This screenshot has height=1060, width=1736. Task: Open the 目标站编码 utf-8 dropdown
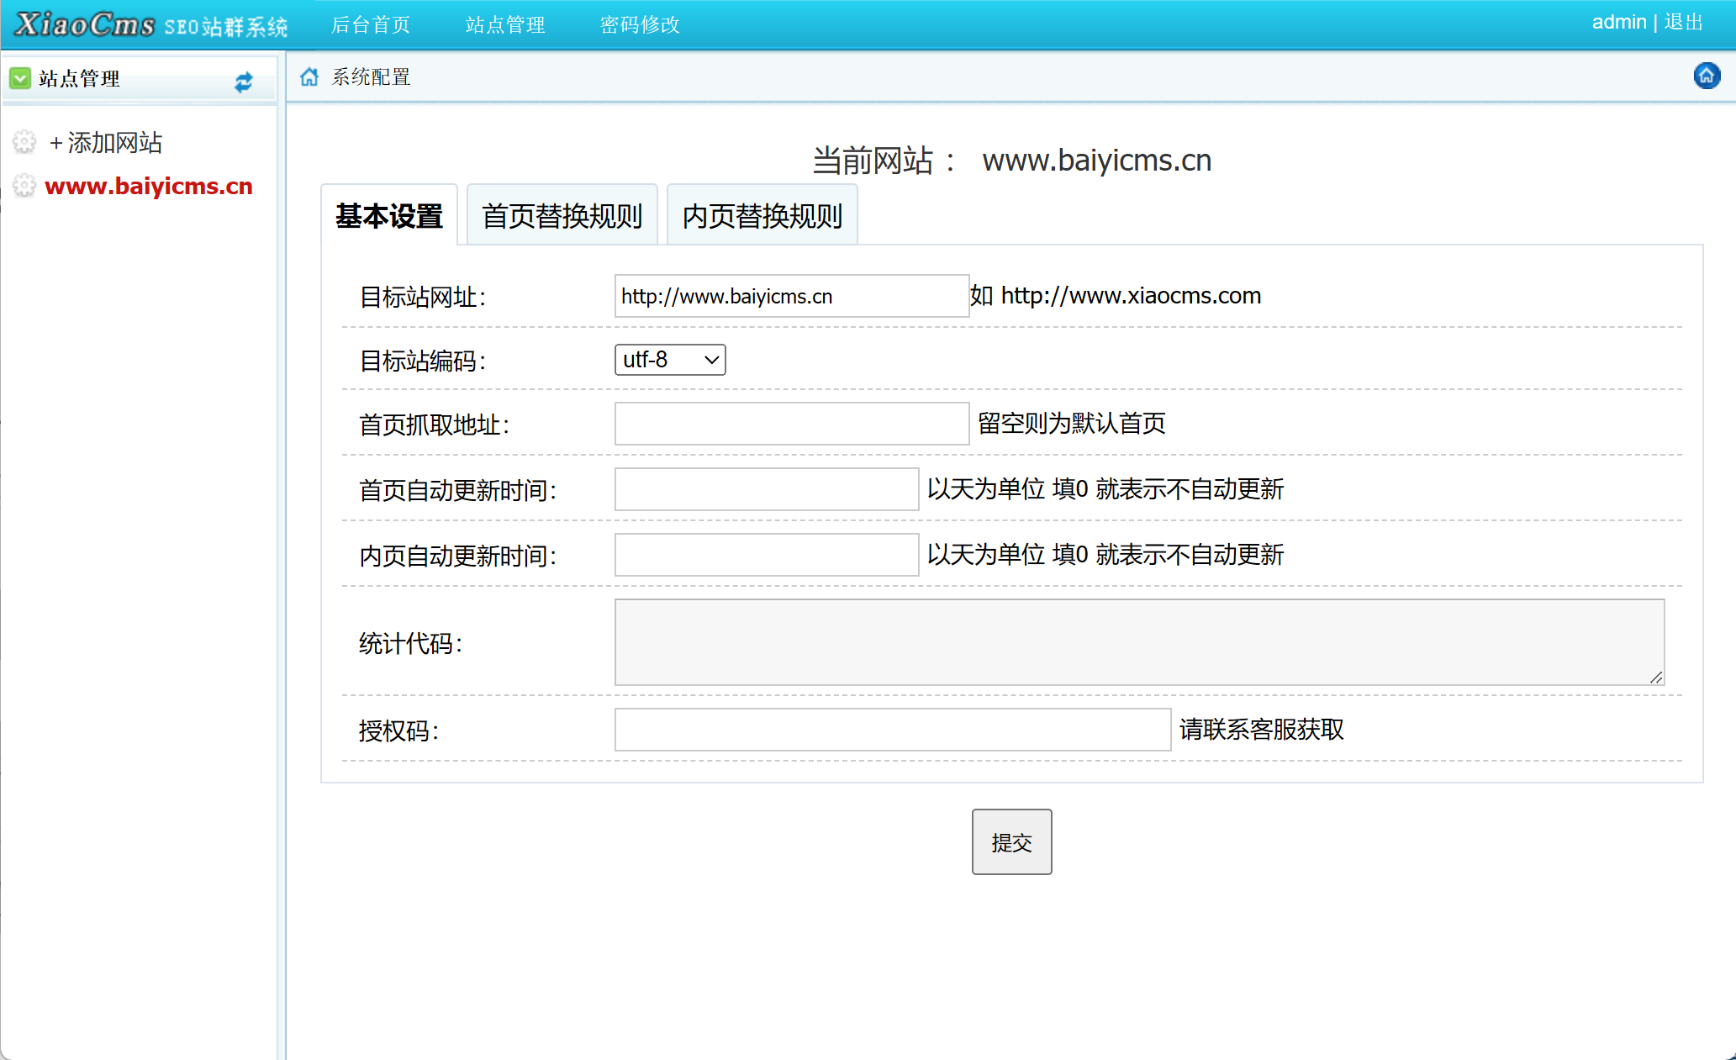(x=670, y=360)
